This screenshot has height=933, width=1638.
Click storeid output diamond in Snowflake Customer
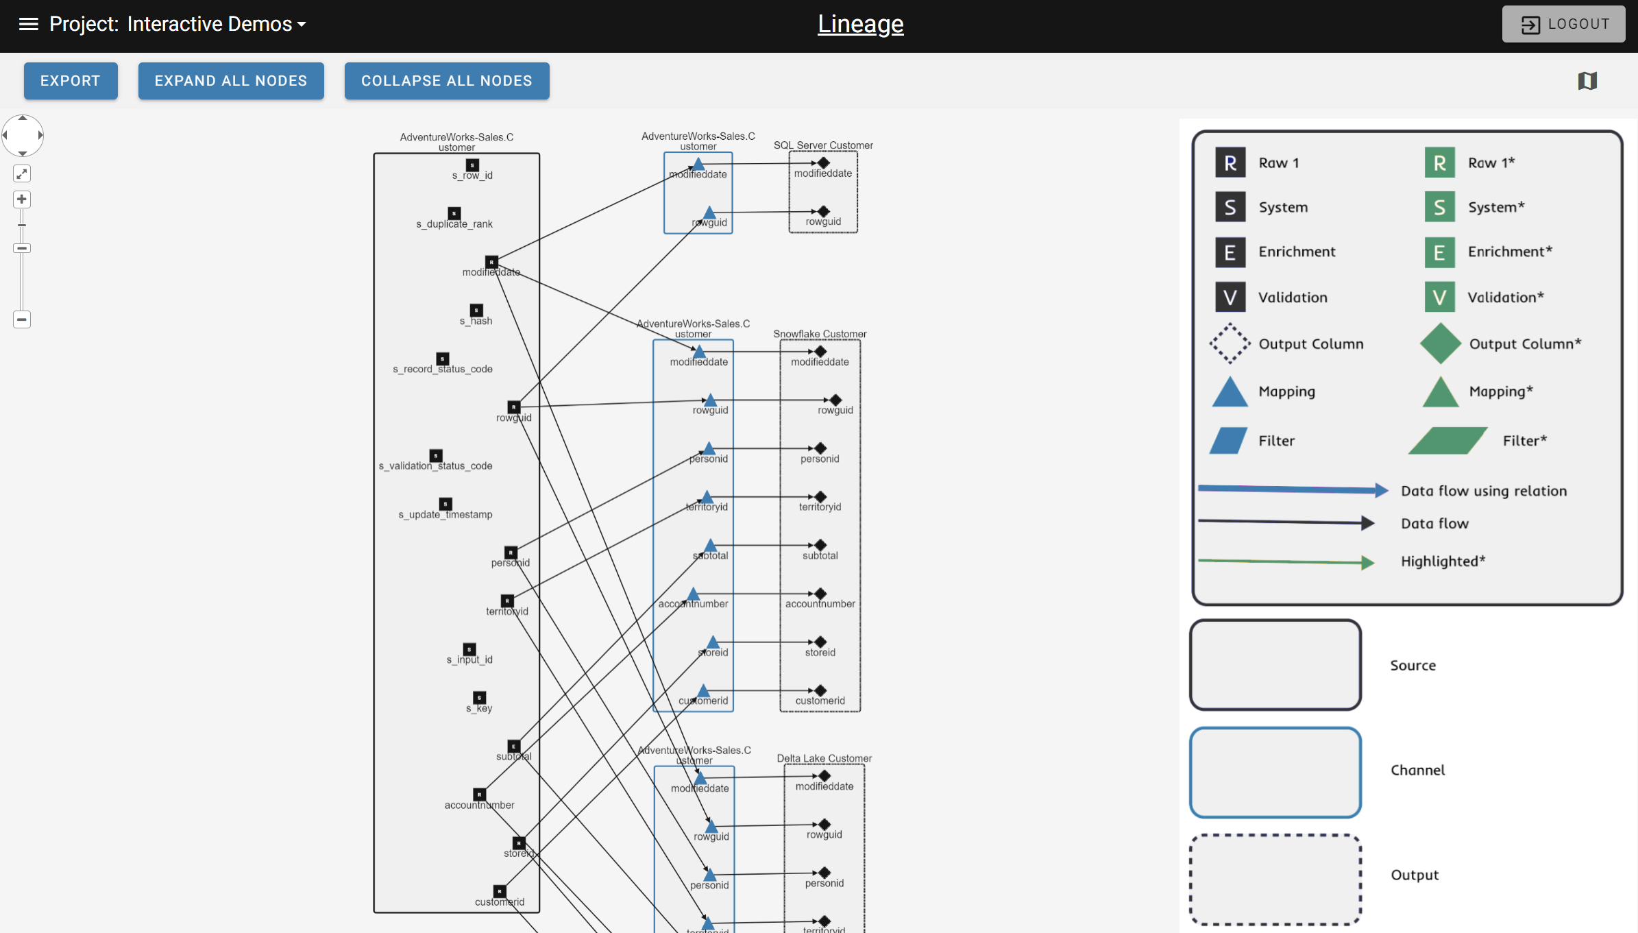coord(820,642)
